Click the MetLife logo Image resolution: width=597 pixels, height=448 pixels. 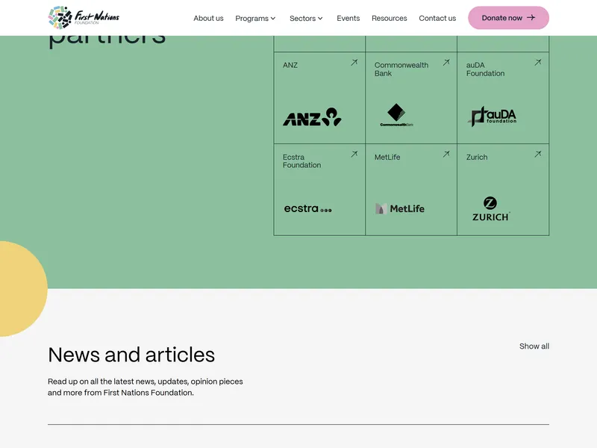(400, 209)
